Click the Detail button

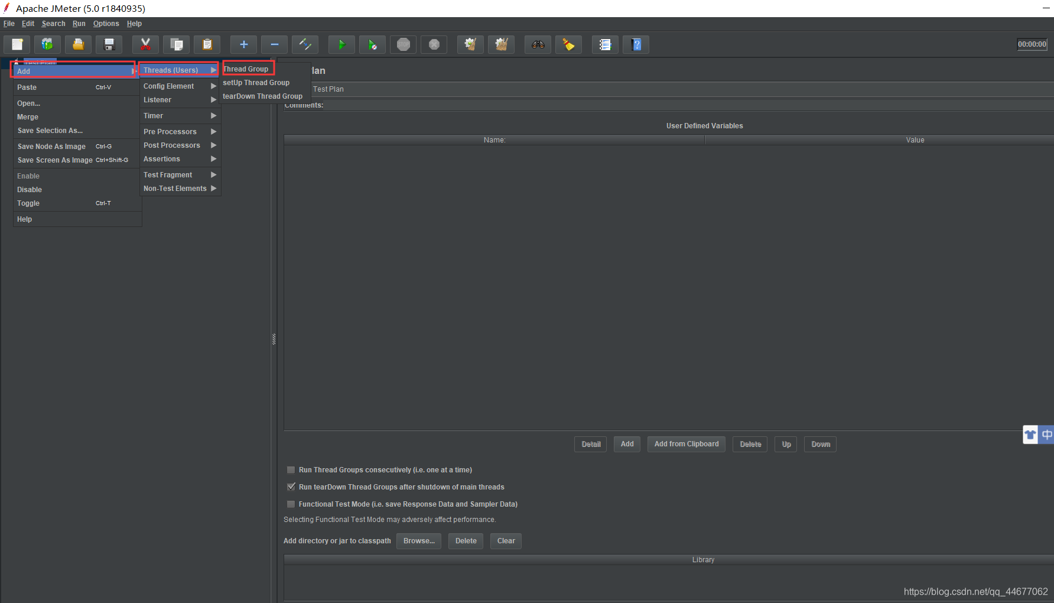590,444
